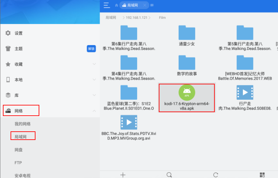278x178 pixels.
Task: Play 行尸走肉 S08E08 video file
Action: [245, 93]
